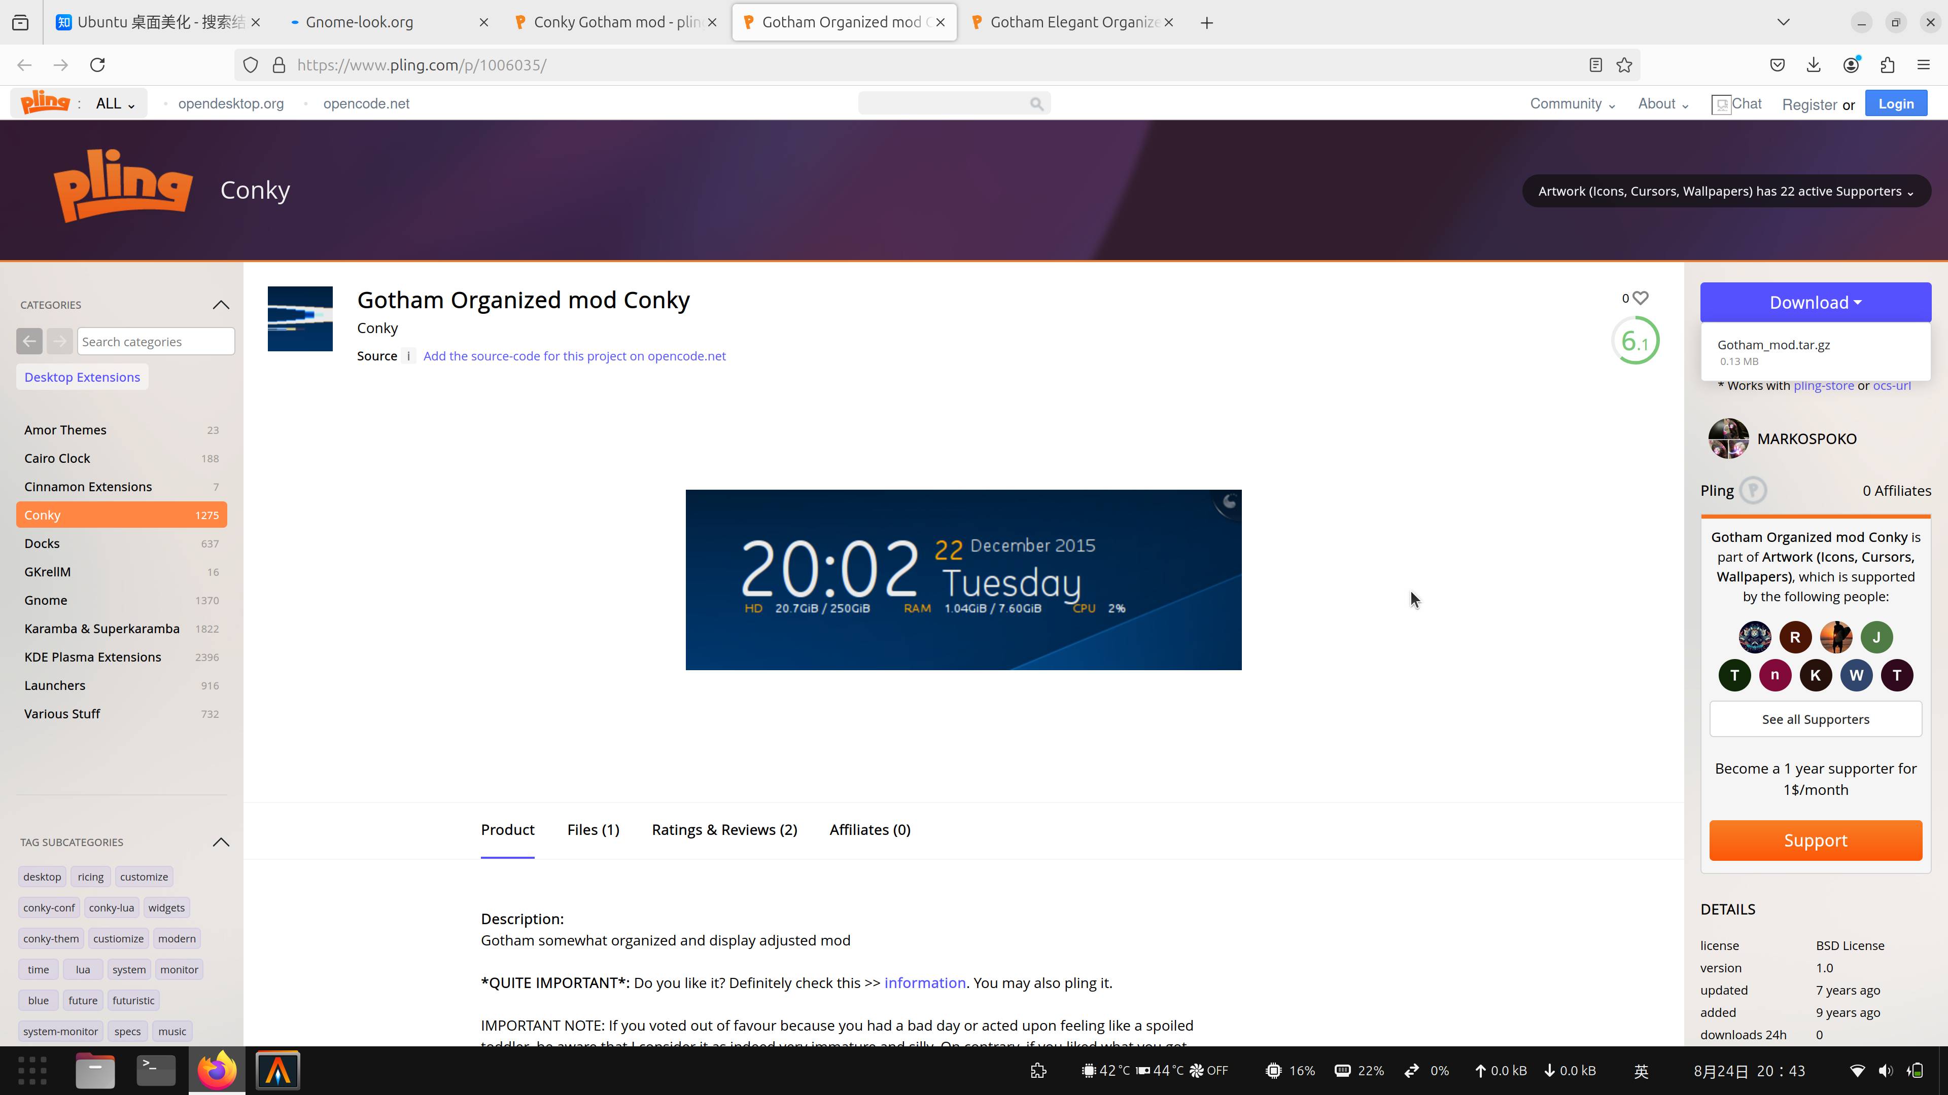Open Add the source-code on opencode.net link
The width and height of the screenshot is (1948, 1095).
tap(574, 356)
